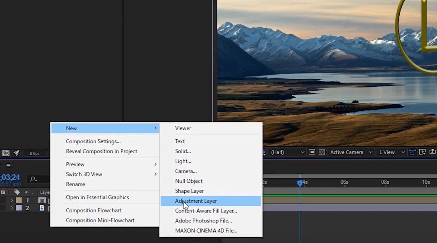The width and height of the screenshot is (437, 243).
Task: Click the timeline search field
Action: 38,179
